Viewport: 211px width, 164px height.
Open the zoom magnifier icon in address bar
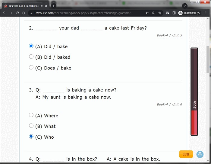pyautogui.click(x=153, y=13)
